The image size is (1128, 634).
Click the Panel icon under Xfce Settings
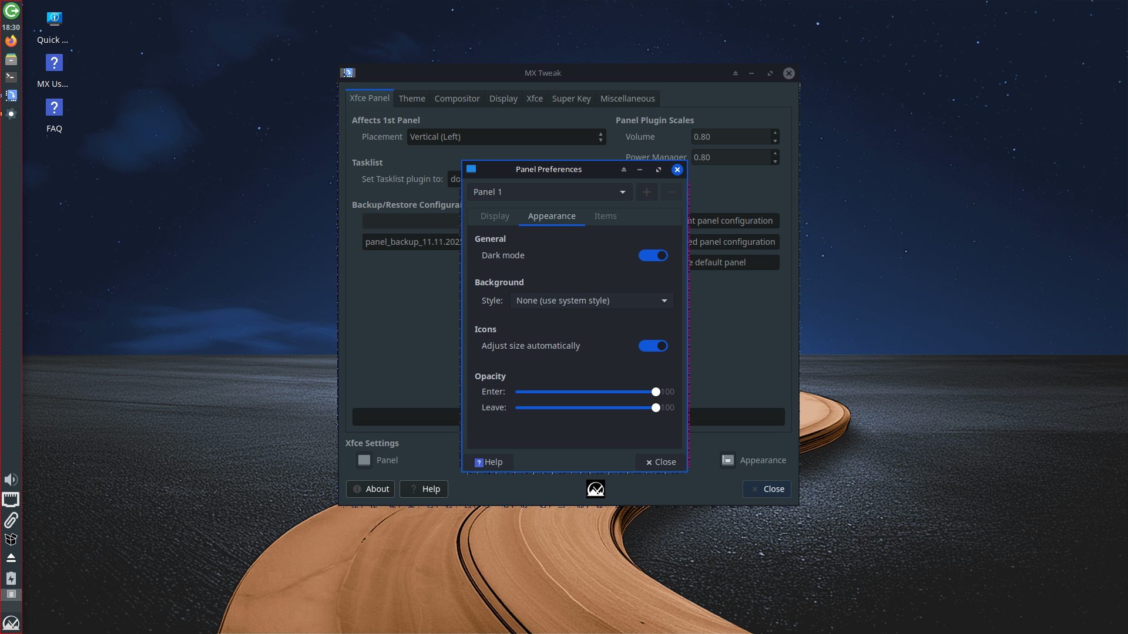[x=364, y=460]
